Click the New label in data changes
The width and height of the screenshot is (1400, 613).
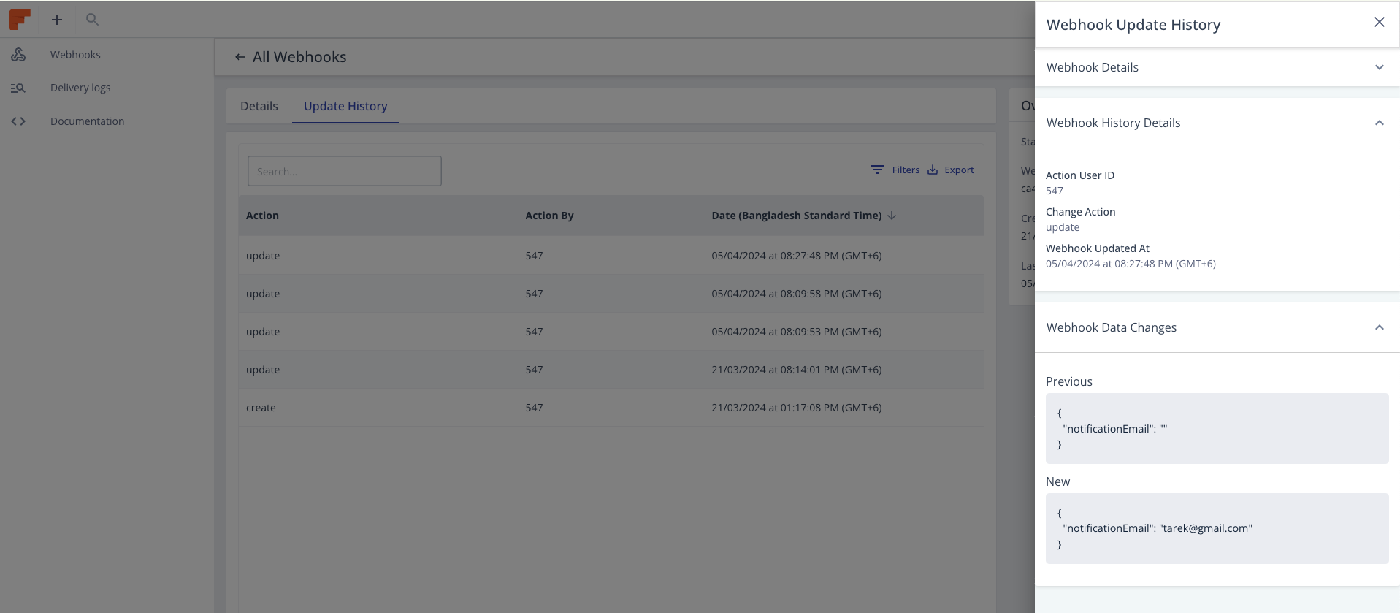1057,481
